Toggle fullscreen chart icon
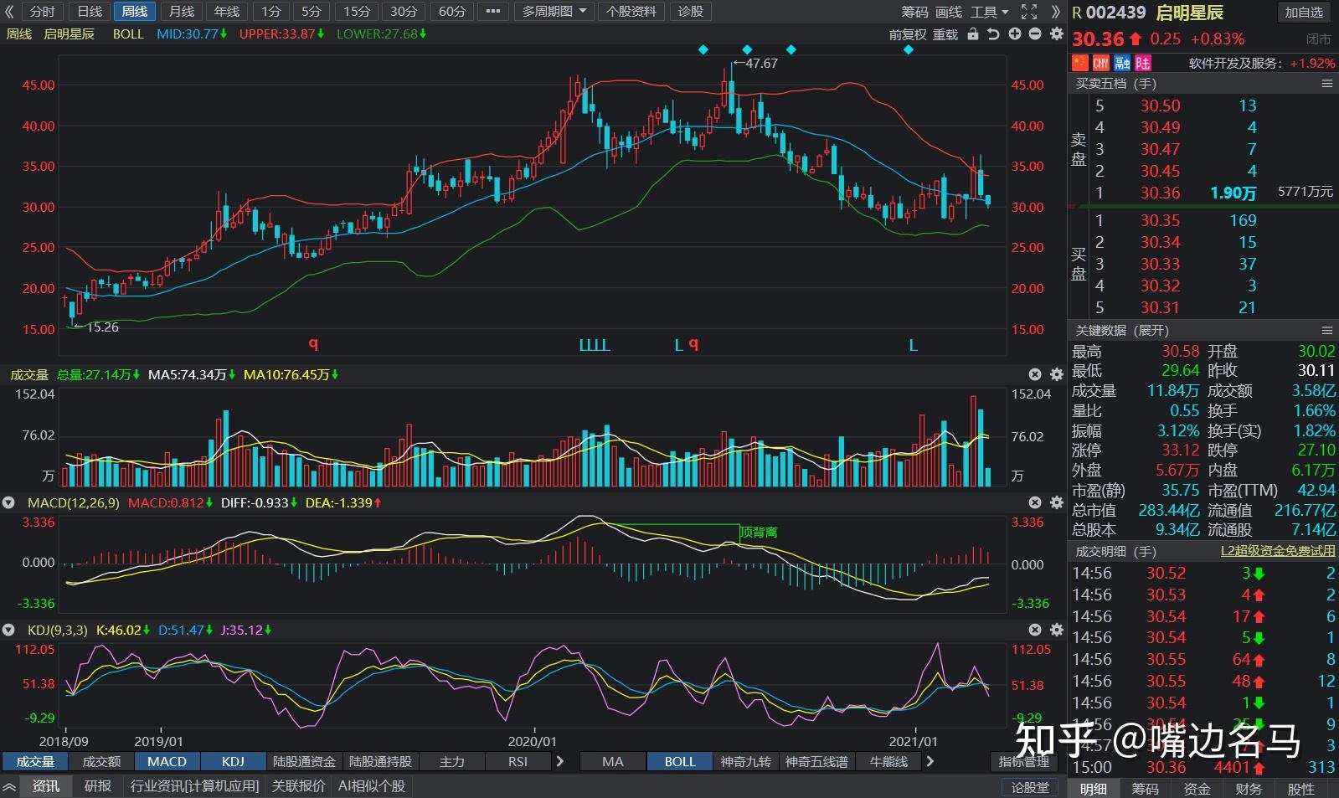 1029,12
